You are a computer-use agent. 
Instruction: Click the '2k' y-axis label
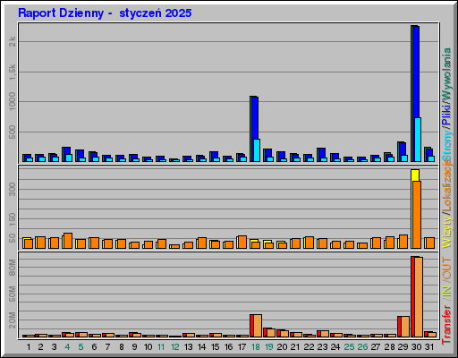(13, 41)
